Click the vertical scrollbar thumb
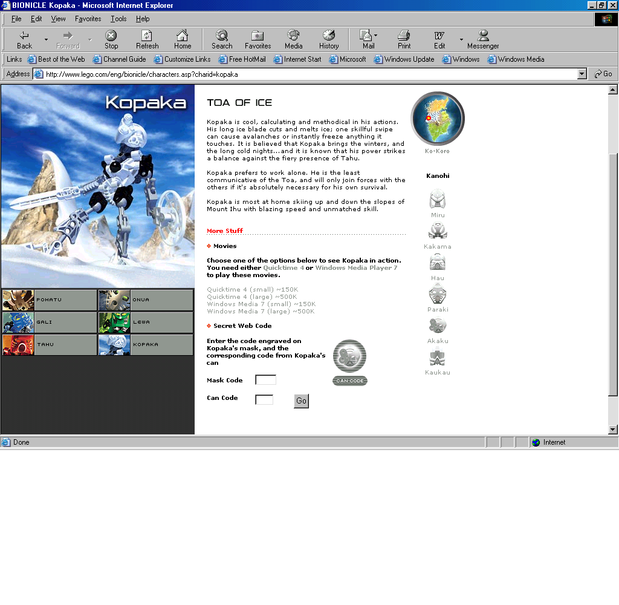This screenshot has height=605, width=619. [613, 273]
